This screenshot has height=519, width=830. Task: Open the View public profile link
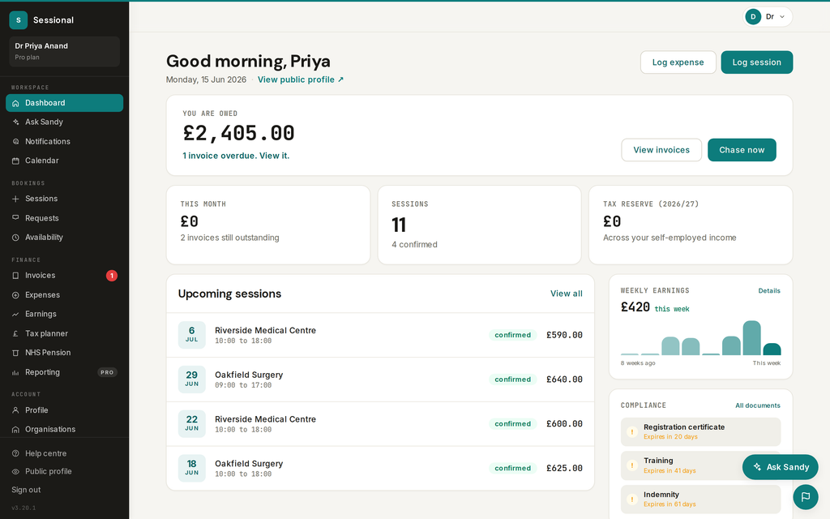[301, 79]
